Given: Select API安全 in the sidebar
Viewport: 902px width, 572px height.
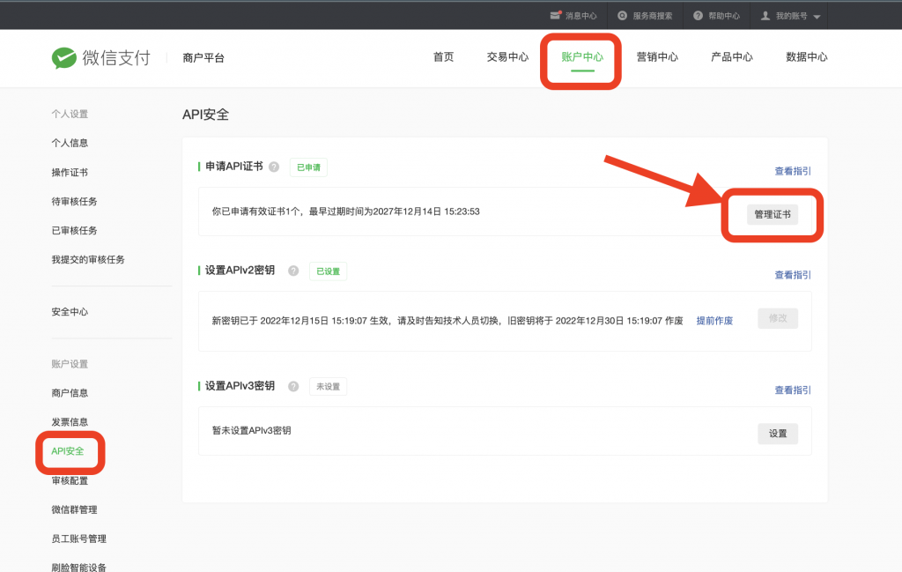Looking at the screenshot, I should [70, 451].
